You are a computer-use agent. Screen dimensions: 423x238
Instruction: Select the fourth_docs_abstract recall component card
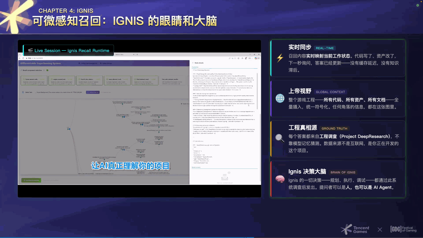[x=89, y=81]
